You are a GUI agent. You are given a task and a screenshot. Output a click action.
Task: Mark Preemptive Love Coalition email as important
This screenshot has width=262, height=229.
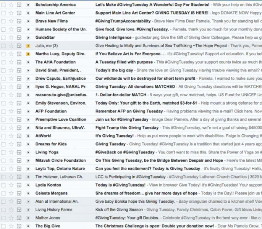pos(28,119)
